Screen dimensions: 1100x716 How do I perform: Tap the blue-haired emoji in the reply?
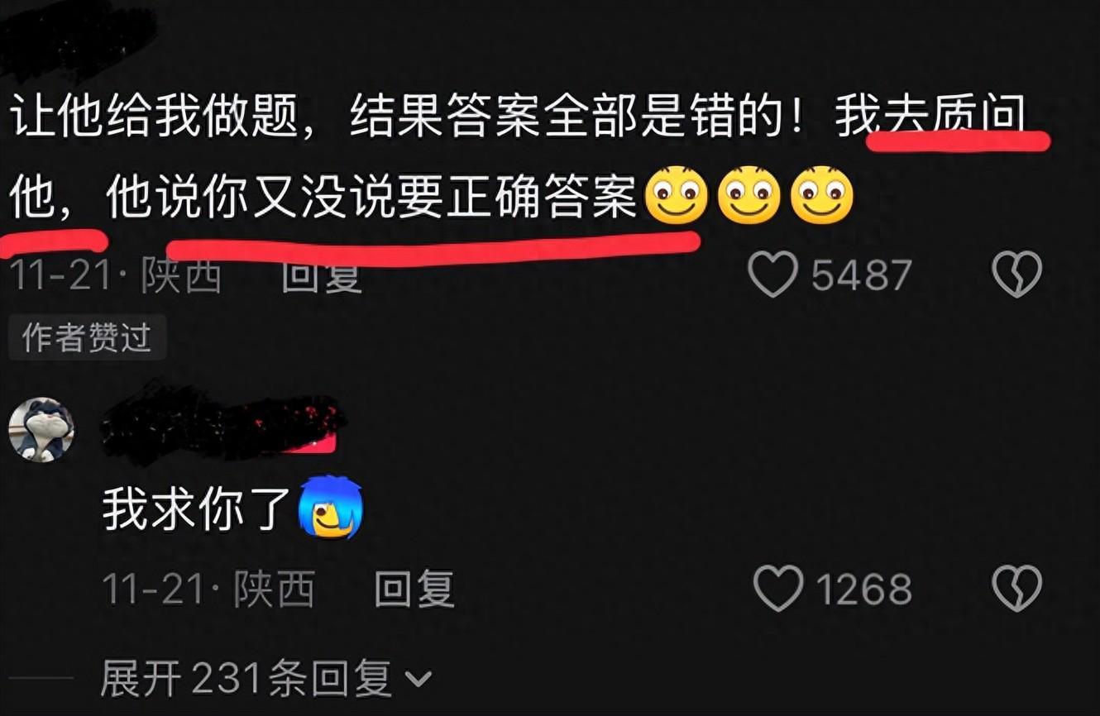coord(332,507)
